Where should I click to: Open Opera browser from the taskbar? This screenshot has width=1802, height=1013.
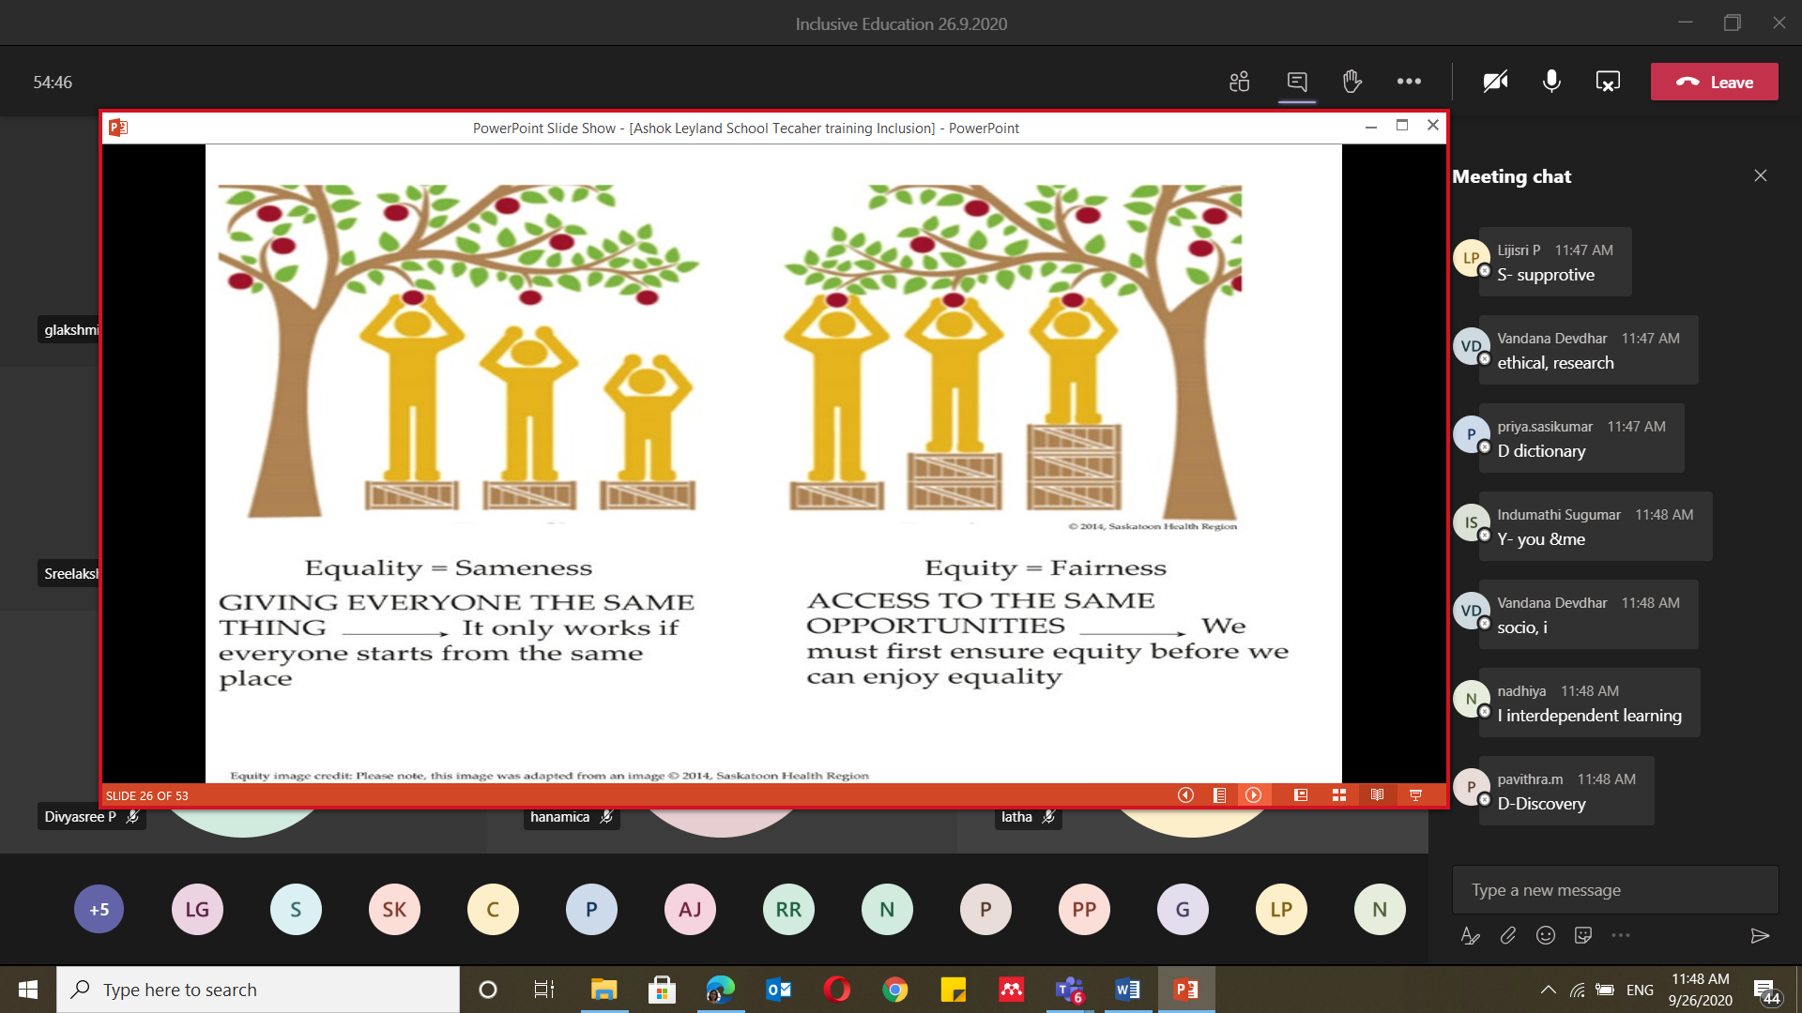836,990
